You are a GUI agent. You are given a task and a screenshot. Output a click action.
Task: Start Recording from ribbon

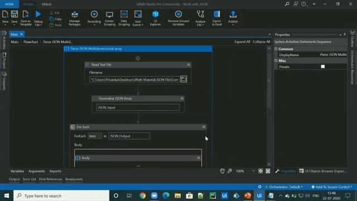94,18
